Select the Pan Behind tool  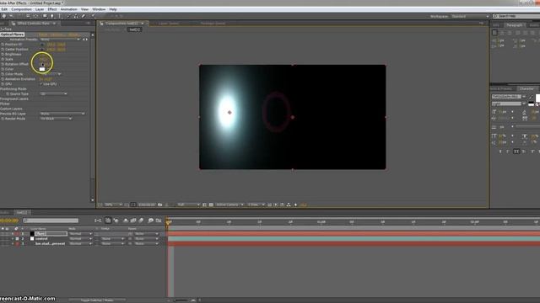pos(35,16)
